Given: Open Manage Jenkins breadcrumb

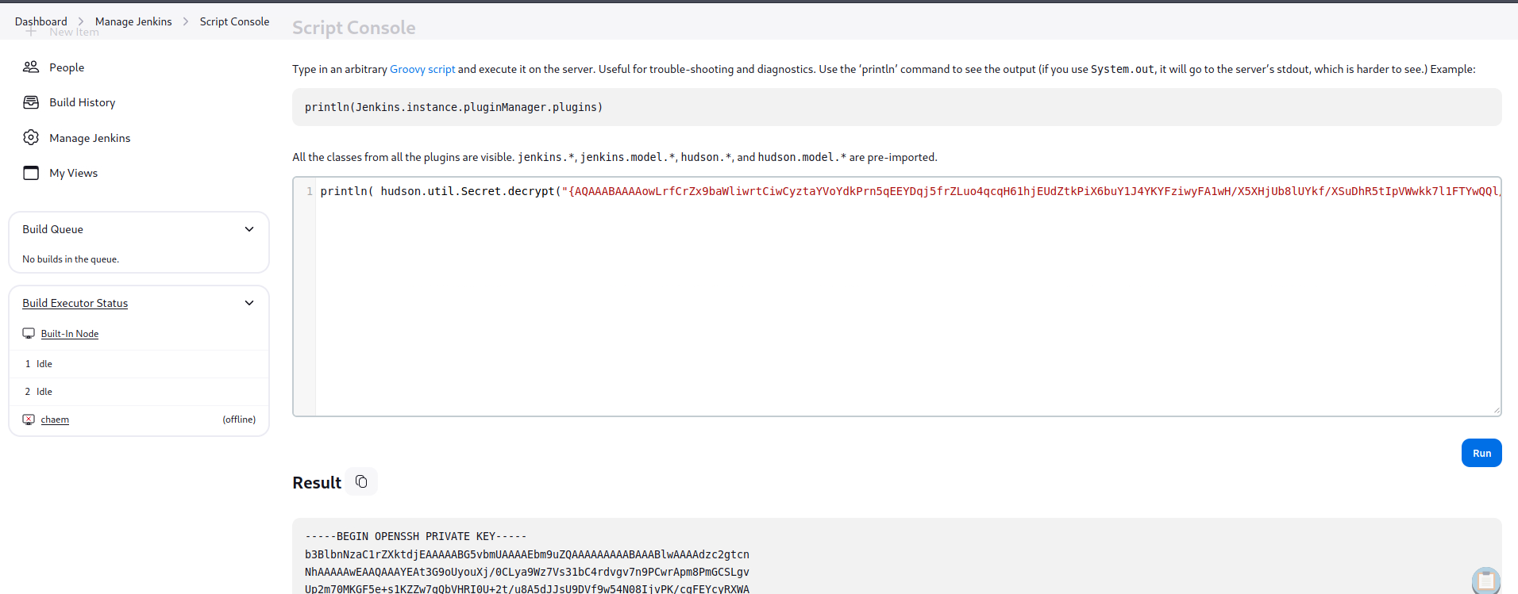Looking at the screenshot, I should tap(133, 21).
